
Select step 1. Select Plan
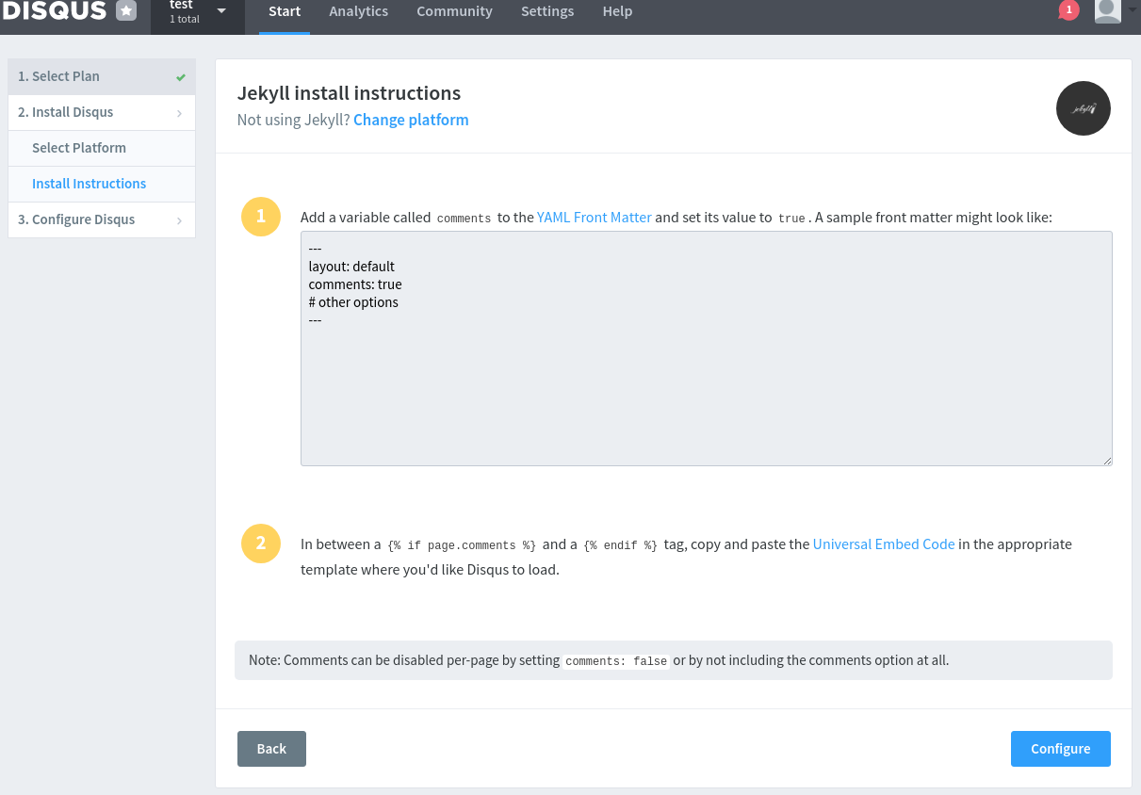pos(102,76)
